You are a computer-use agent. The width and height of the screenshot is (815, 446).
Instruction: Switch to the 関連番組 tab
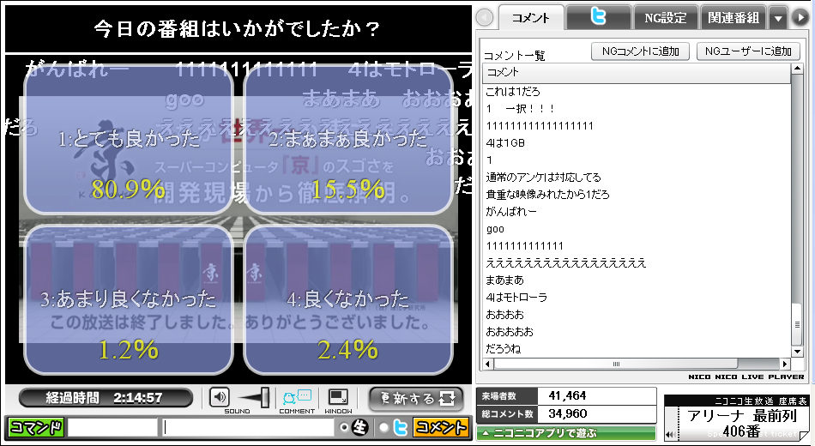(733, 18)
